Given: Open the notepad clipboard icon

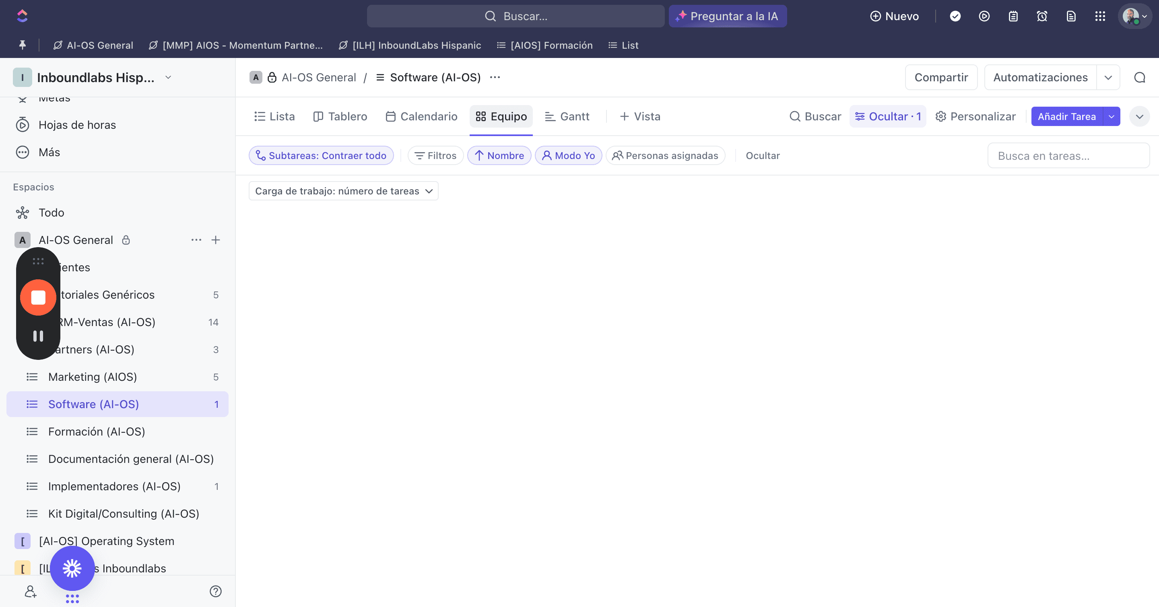Looking at the screenshot, I should [x=1013, y=16].
